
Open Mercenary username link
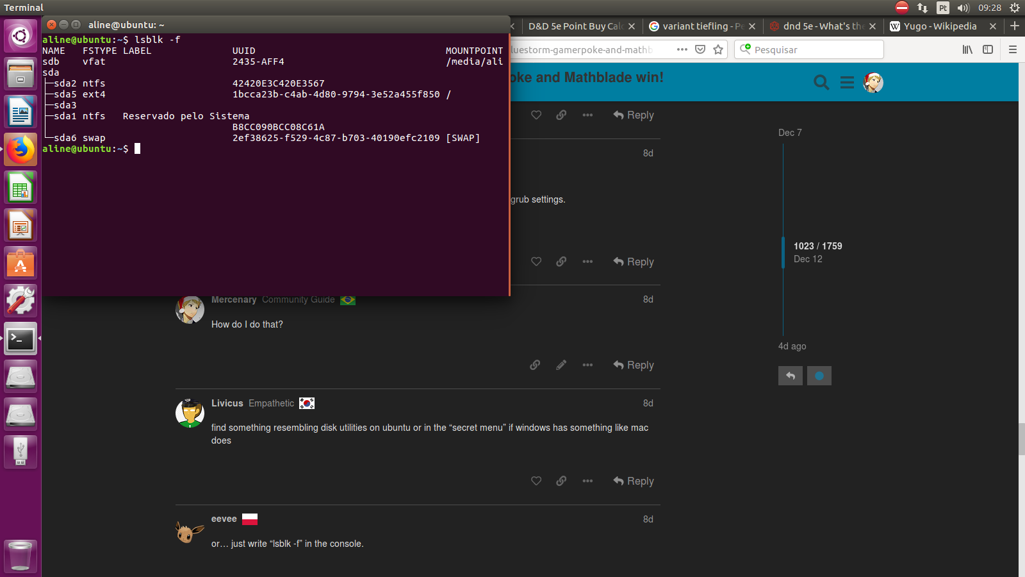click(x=234, y=299)
